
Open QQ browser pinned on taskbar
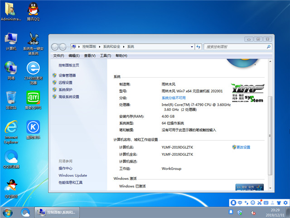coord(25,213)
